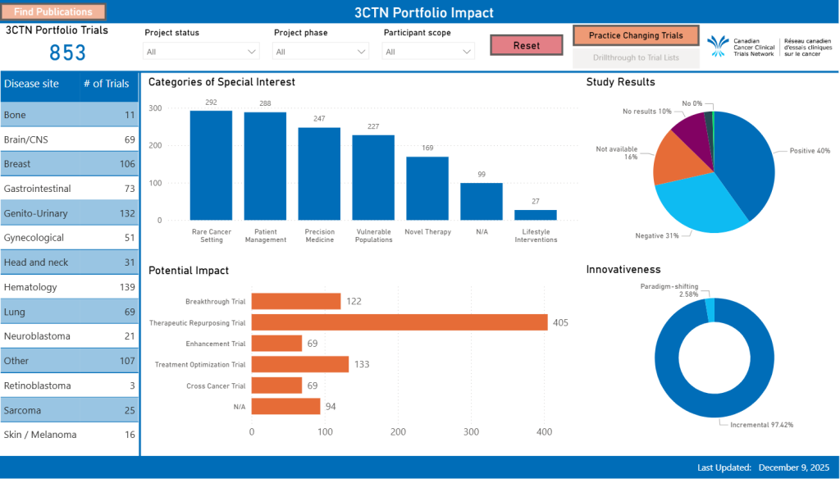
Task: Click the Find Publications button
Action: tap(53, 12)
